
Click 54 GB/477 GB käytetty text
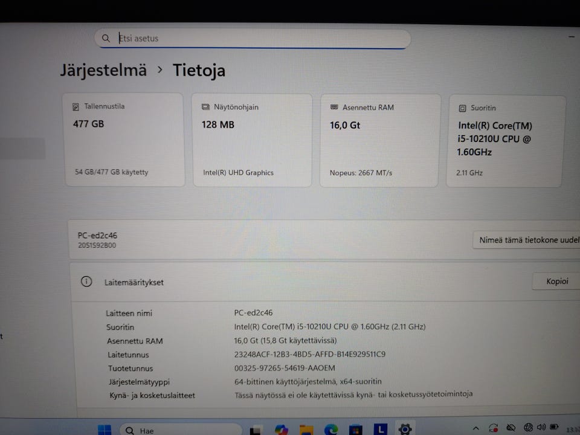click(111, 172)
